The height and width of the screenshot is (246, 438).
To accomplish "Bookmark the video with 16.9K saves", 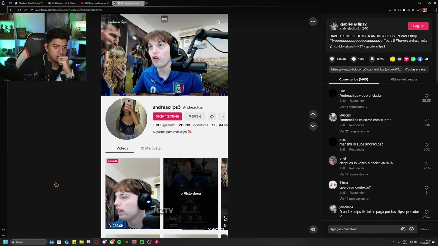I will click(372, 59).
